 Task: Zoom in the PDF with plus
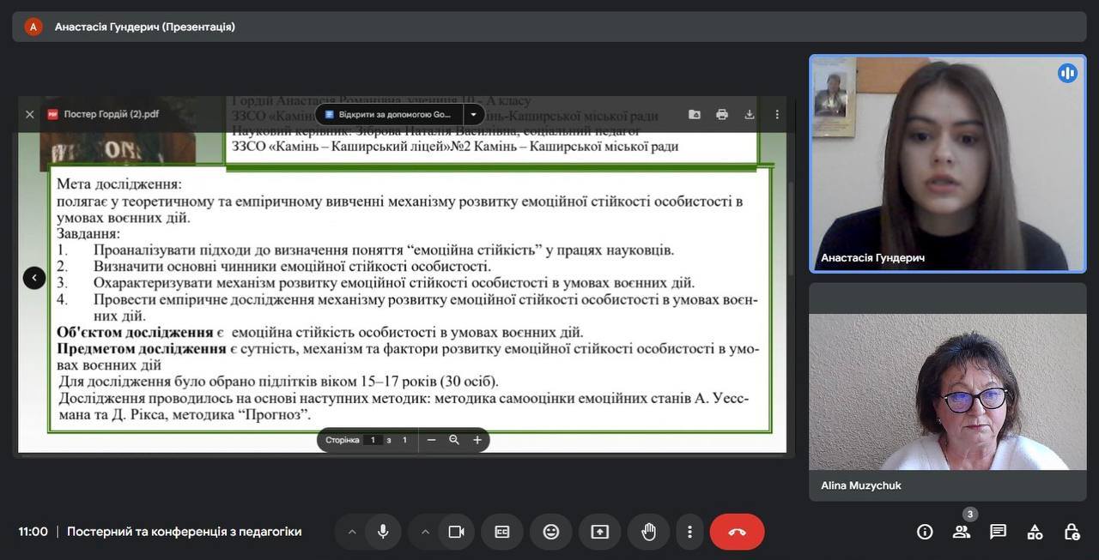477,440
